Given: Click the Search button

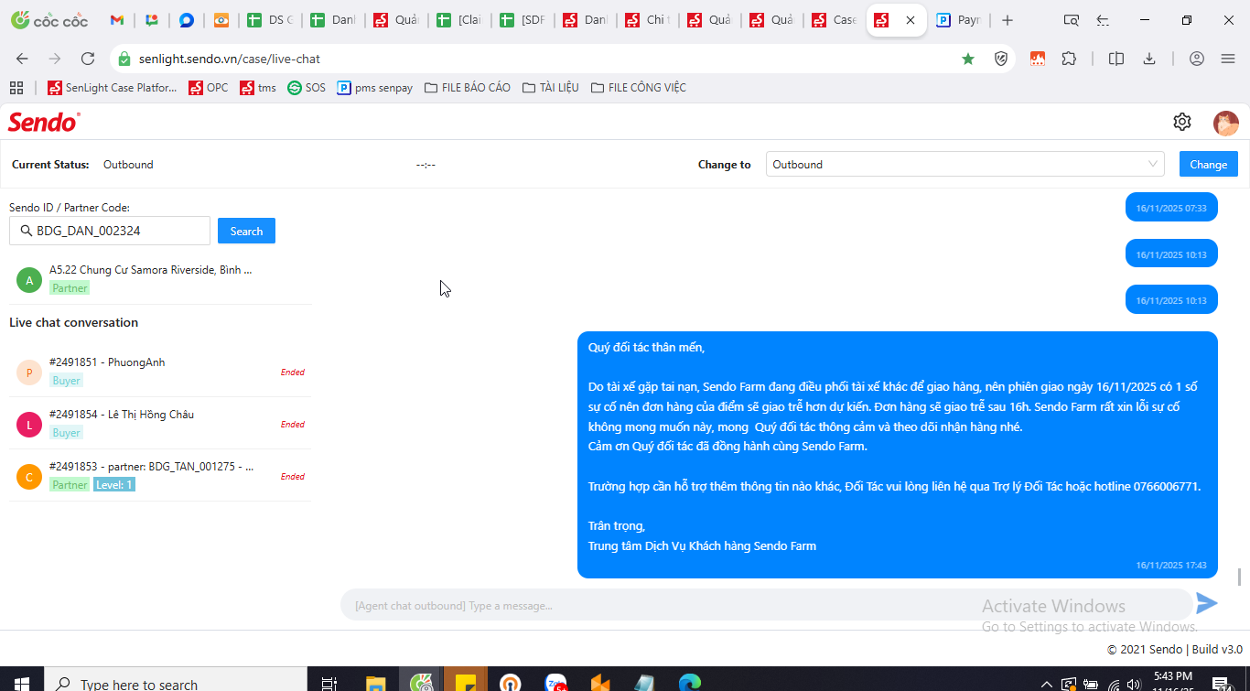Looking at the screenshot, I should 246,231.
